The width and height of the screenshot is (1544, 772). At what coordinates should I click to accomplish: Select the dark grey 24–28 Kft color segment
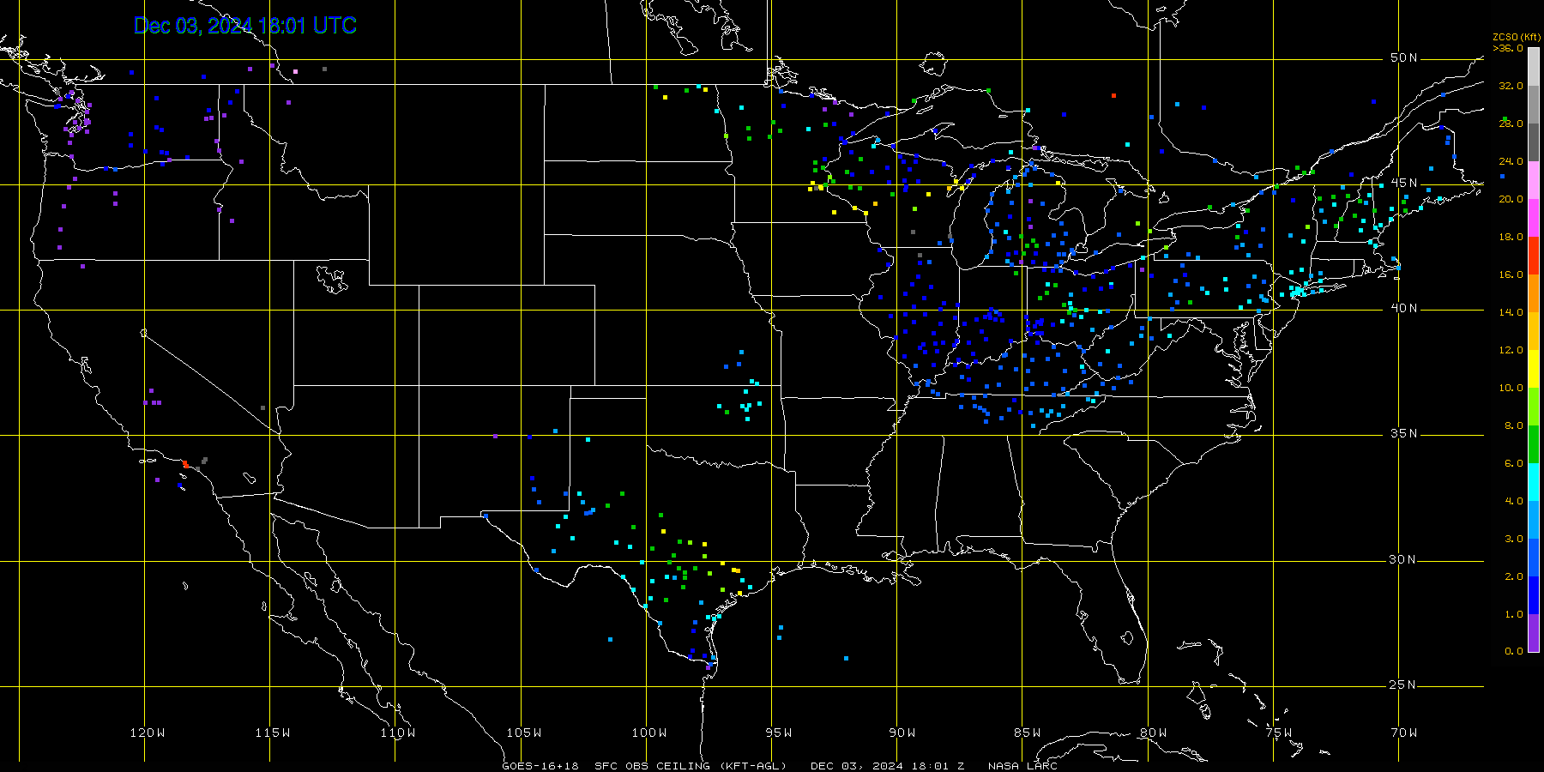(1534, 142)
